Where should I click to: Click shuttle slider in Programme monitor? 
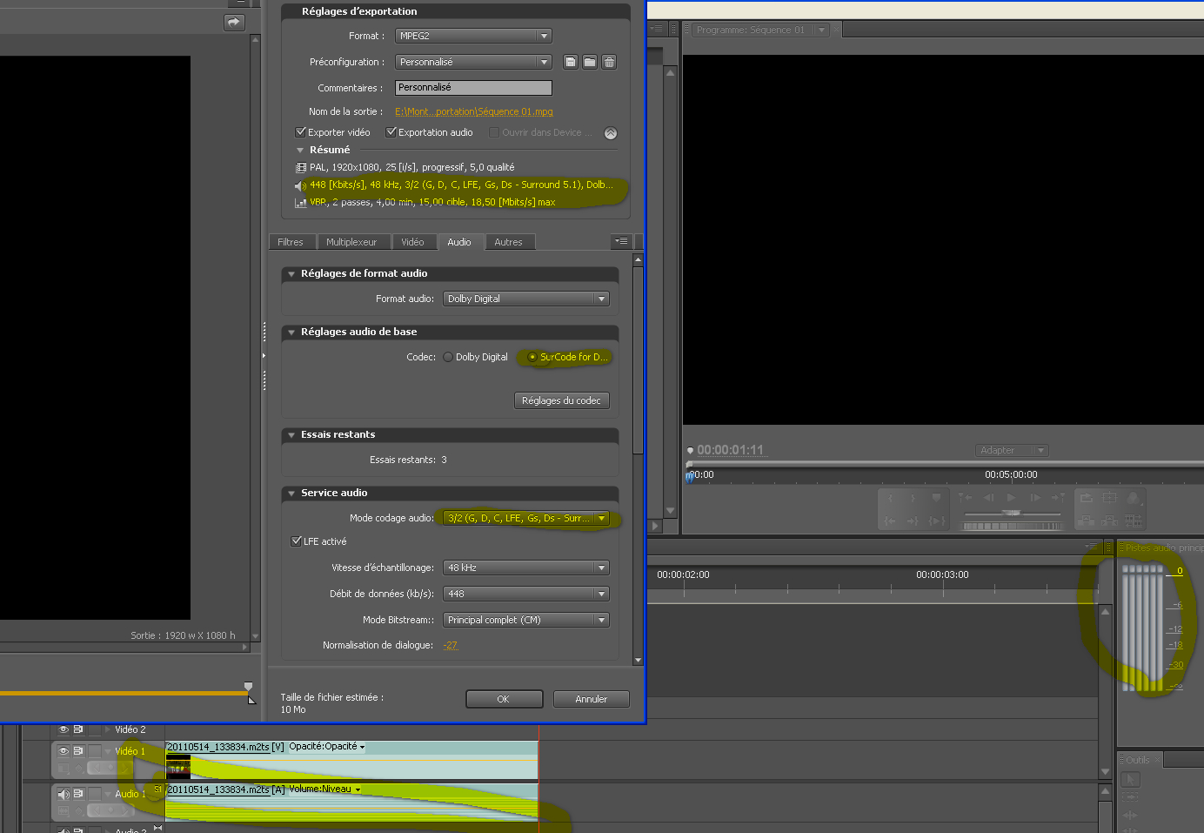[1012, 513]
